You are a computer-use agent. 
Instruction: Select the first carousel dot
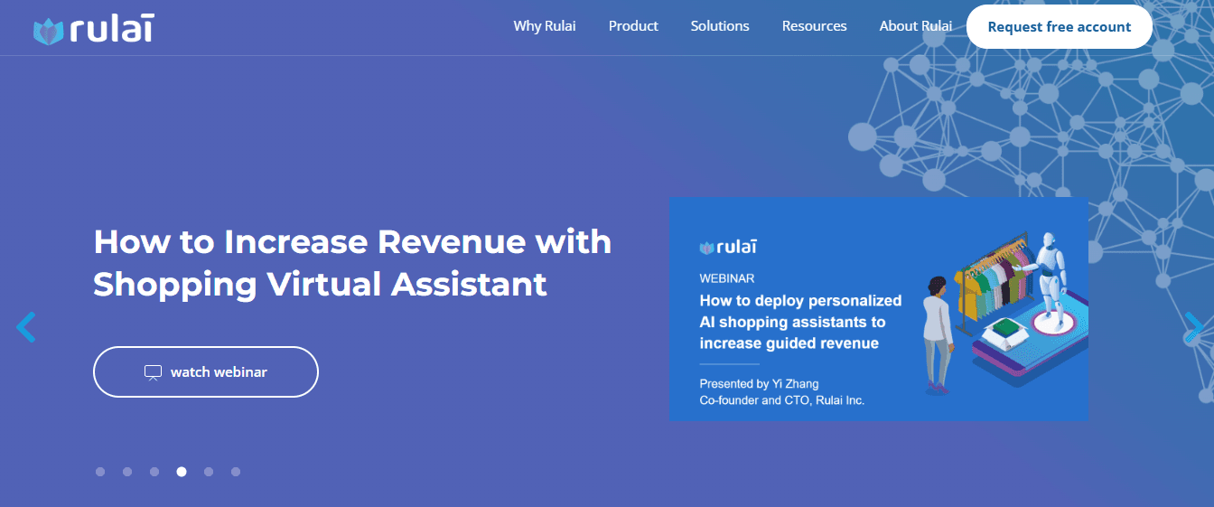(x=100, y=472)
